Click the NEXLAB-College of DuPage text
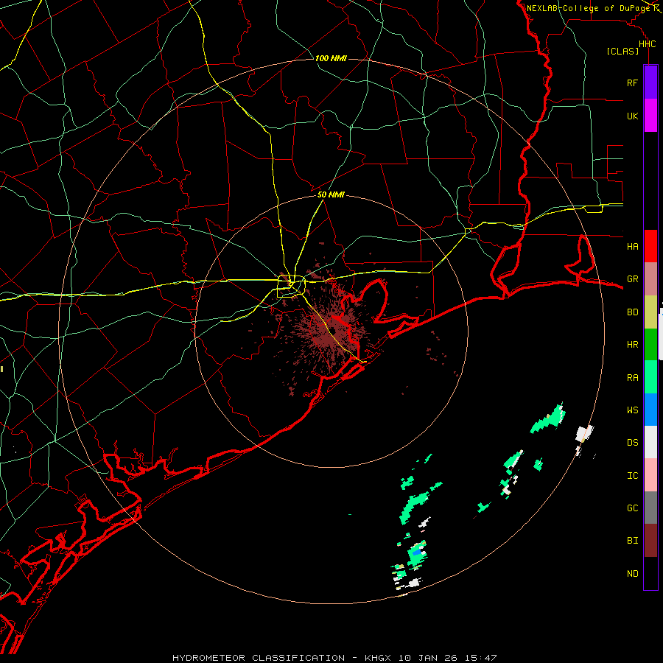This screenshot has height=663, width=663. (588, 8)
